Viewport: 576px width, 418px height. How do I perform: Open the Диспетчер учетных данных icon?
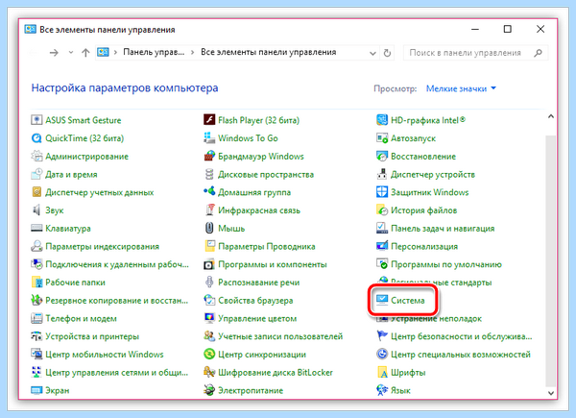pos(36,192)
